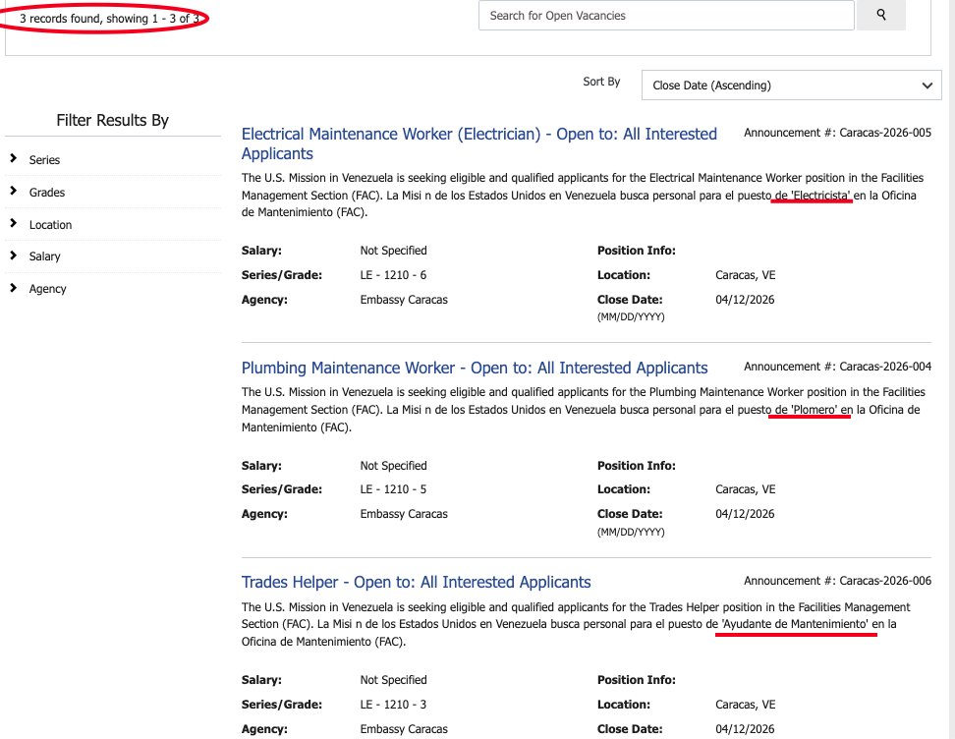Open the Trades Helper vacancy link
Image resolution: width=955 pixels, height=739 pixels.
tap(416, 583)
